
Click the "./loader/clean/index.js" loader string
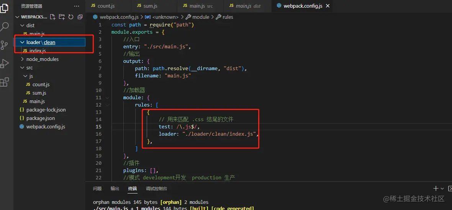click(x=219, y=134)
